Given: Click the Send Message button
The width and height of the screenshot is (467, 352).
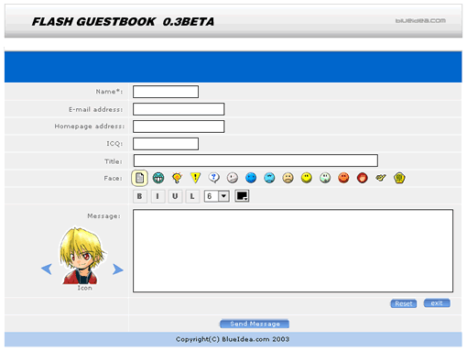Looking at the screenshot, I should [x=255, y=324].
